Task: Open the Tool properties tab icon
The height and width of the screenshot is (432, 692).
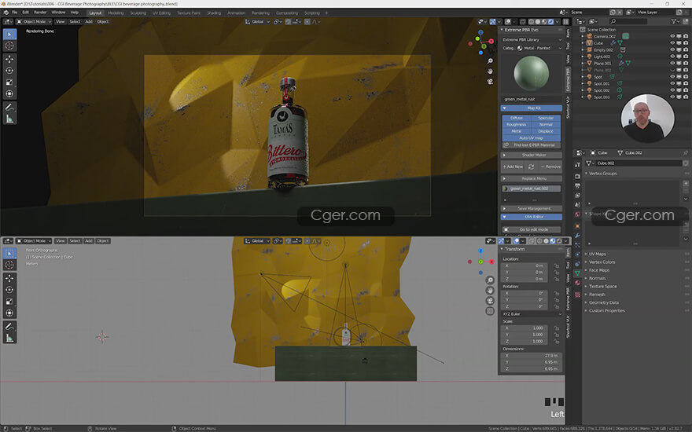Action: point(577,164)
